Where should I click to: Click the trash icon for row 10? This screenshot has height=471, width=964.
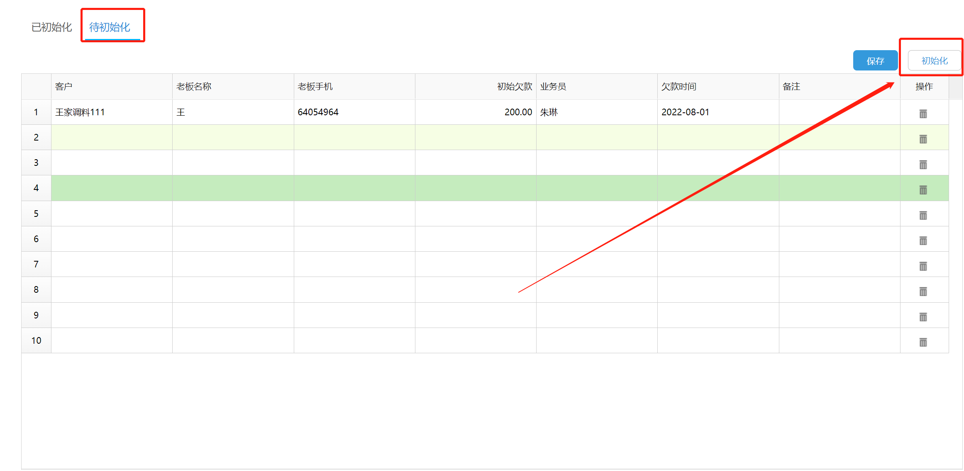[923, 342]
